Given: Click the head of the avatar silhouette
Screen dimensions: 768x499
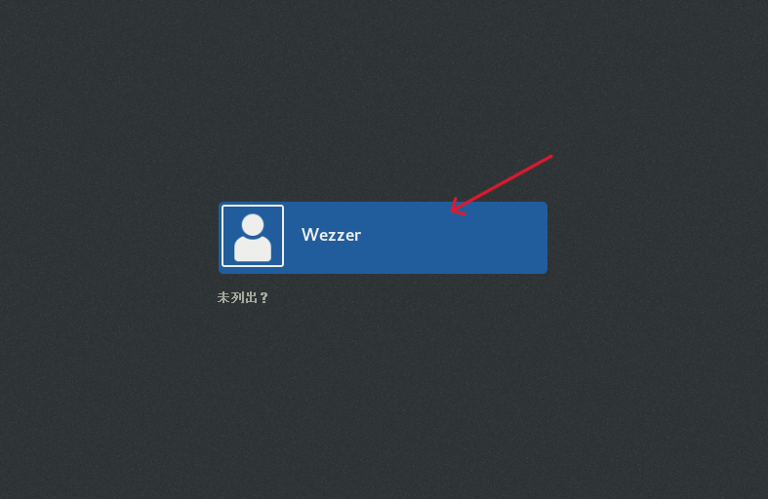Looking at the screenshot, I should click(253, 225).
